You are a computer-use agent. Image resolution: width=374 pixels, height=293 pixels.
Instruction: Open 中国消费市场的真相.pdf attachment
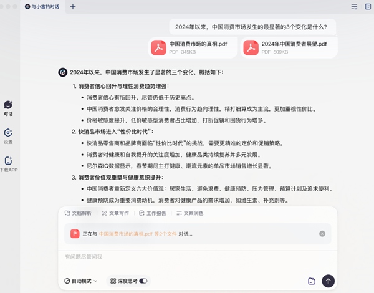[x=193, y=47]
